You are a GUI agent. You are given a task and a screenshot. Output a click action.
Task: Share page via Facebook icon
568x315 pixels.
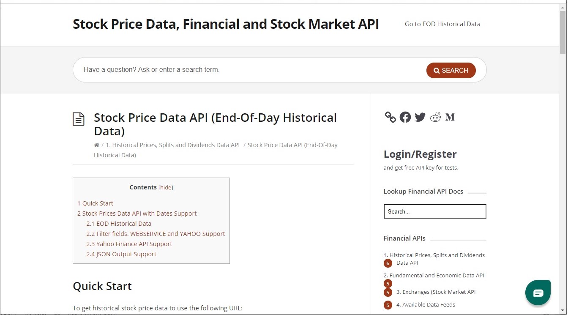[x=405, y=117]
